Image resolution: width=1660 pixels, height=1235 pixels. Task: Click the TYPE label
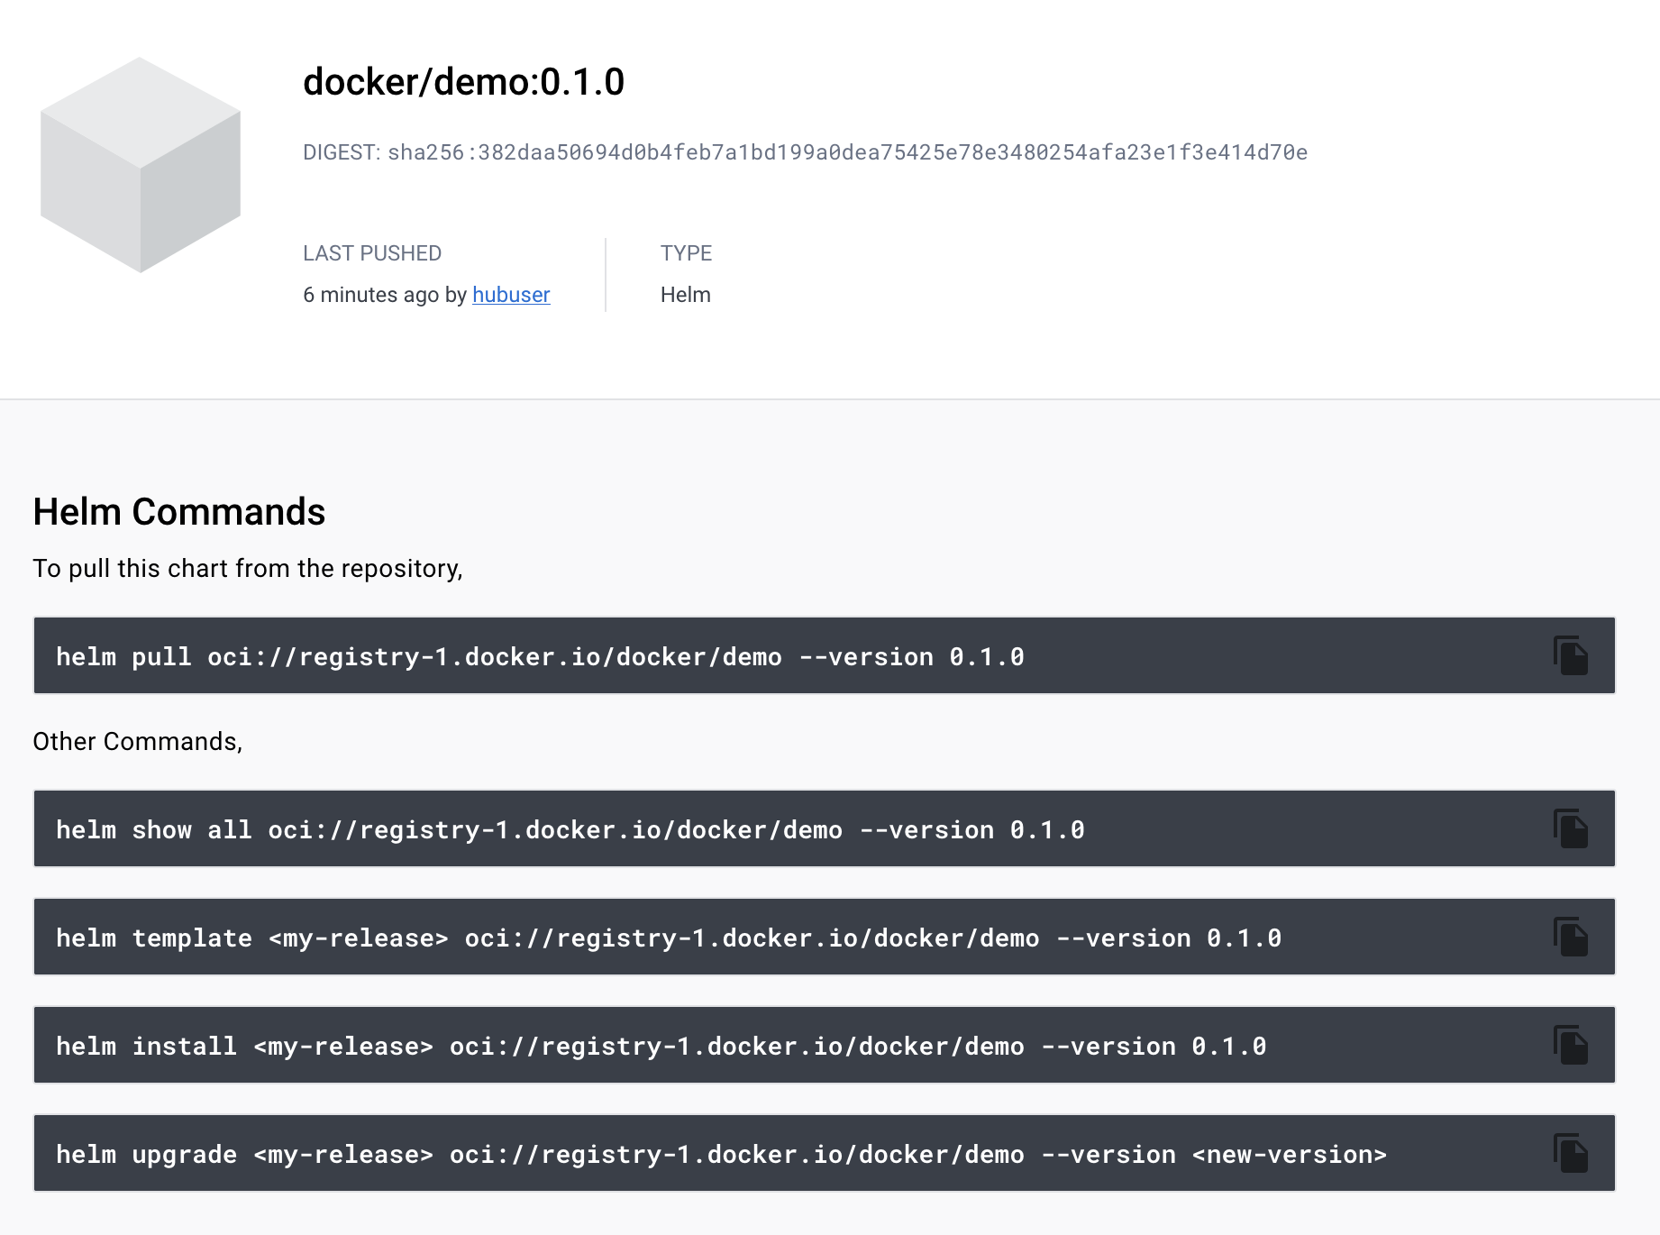(686, 253)
